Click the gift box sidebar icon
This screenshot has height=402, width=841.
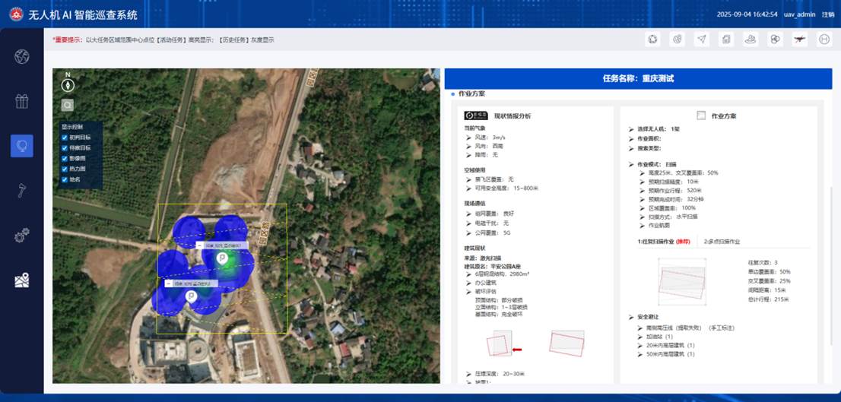(x=21, y=101)
